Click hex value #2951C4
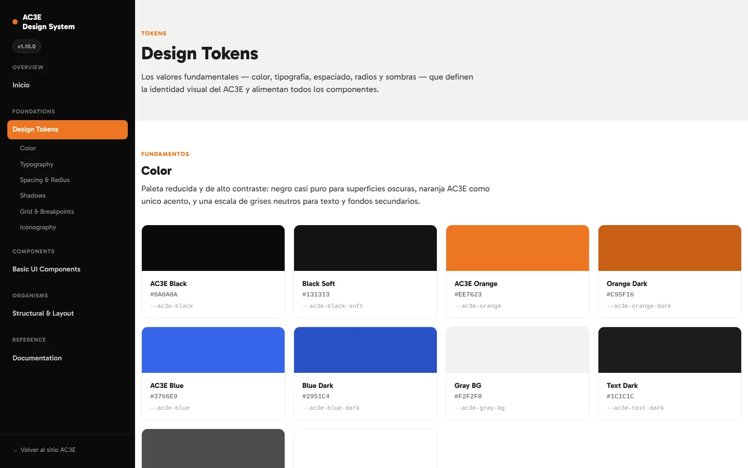Screen dimensions: 748x468 click(x=316, y=396)
